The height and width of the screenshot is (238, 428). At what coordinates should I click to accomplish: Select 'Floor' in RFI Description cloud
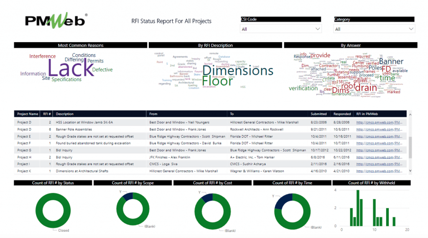pos(217,81)
